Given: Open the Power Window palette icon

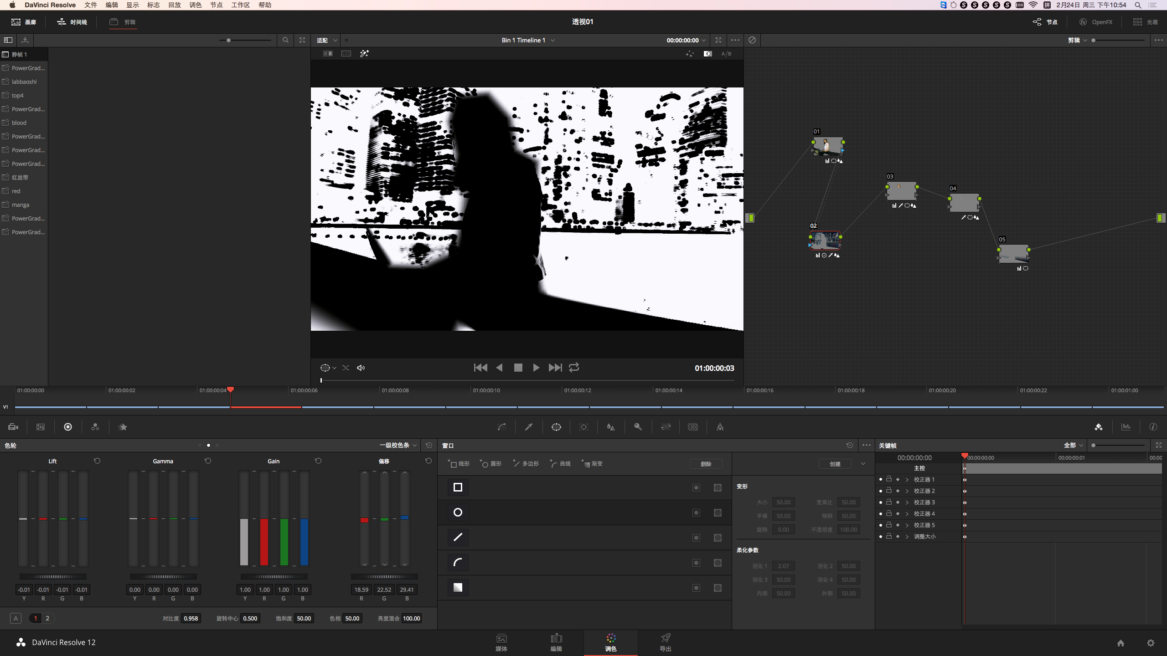Looking at the screenshot, I should click(556, 427).
